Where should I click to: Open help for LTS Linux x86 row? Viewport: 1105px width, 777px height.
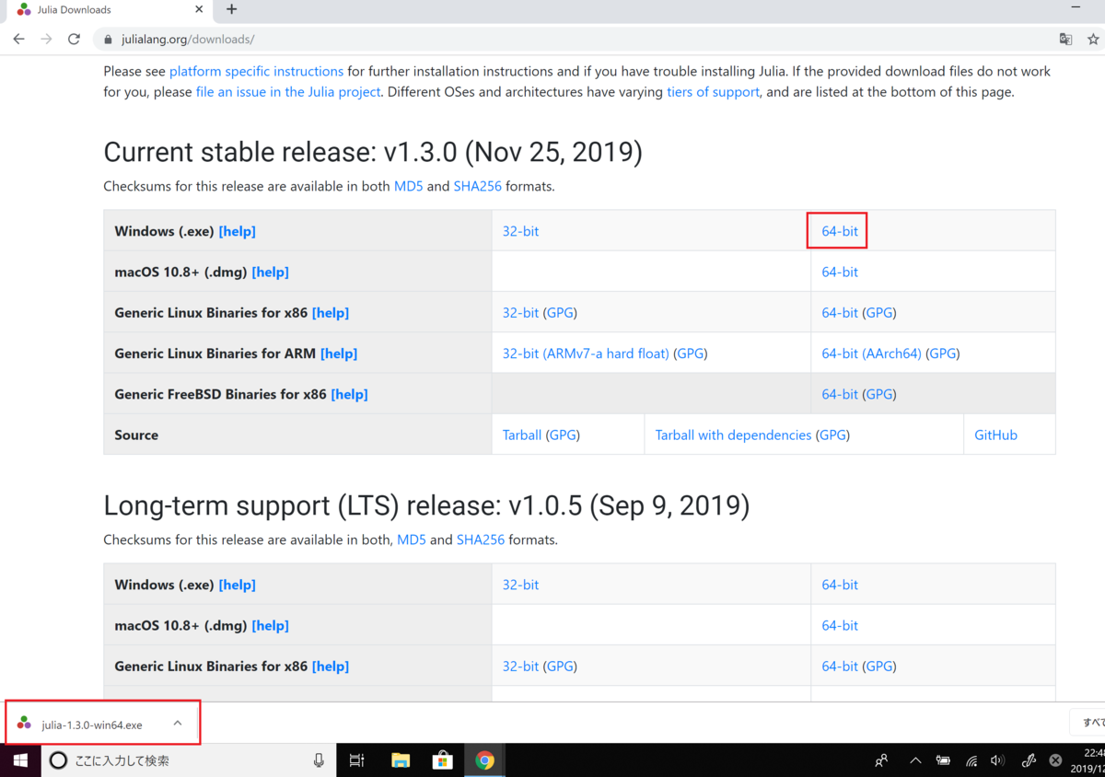[x=331, y=666]
